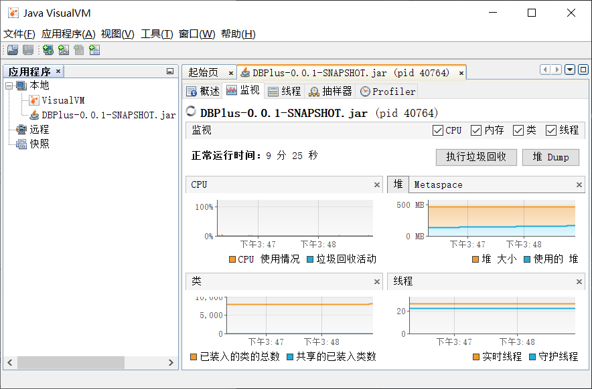
Task: Close the 堆 Metaspace memory chart panel
Action: (579, 184)
